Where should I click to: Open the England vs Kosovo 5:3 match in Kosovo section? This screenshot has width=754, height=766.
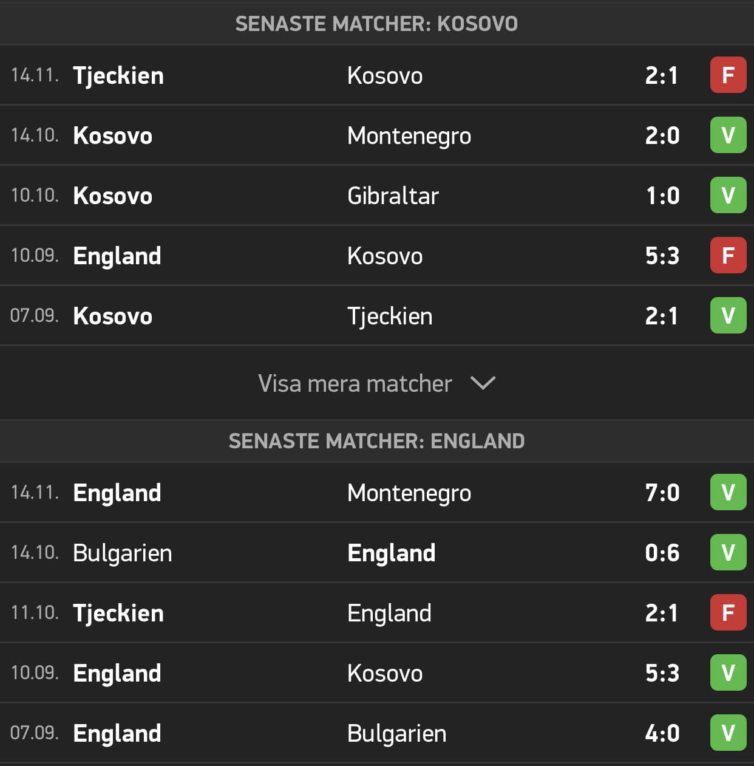click(x=377, y=255)
